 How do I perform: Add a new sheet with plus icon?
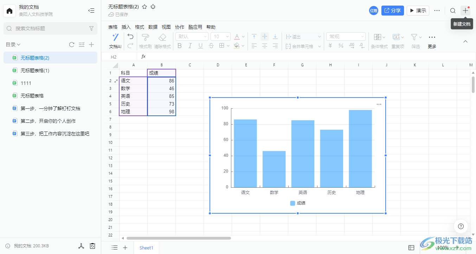pos(125,248)
